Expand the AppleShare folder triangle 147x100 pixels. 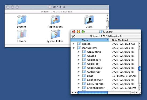pyautogui.click(x=79, y=60)
